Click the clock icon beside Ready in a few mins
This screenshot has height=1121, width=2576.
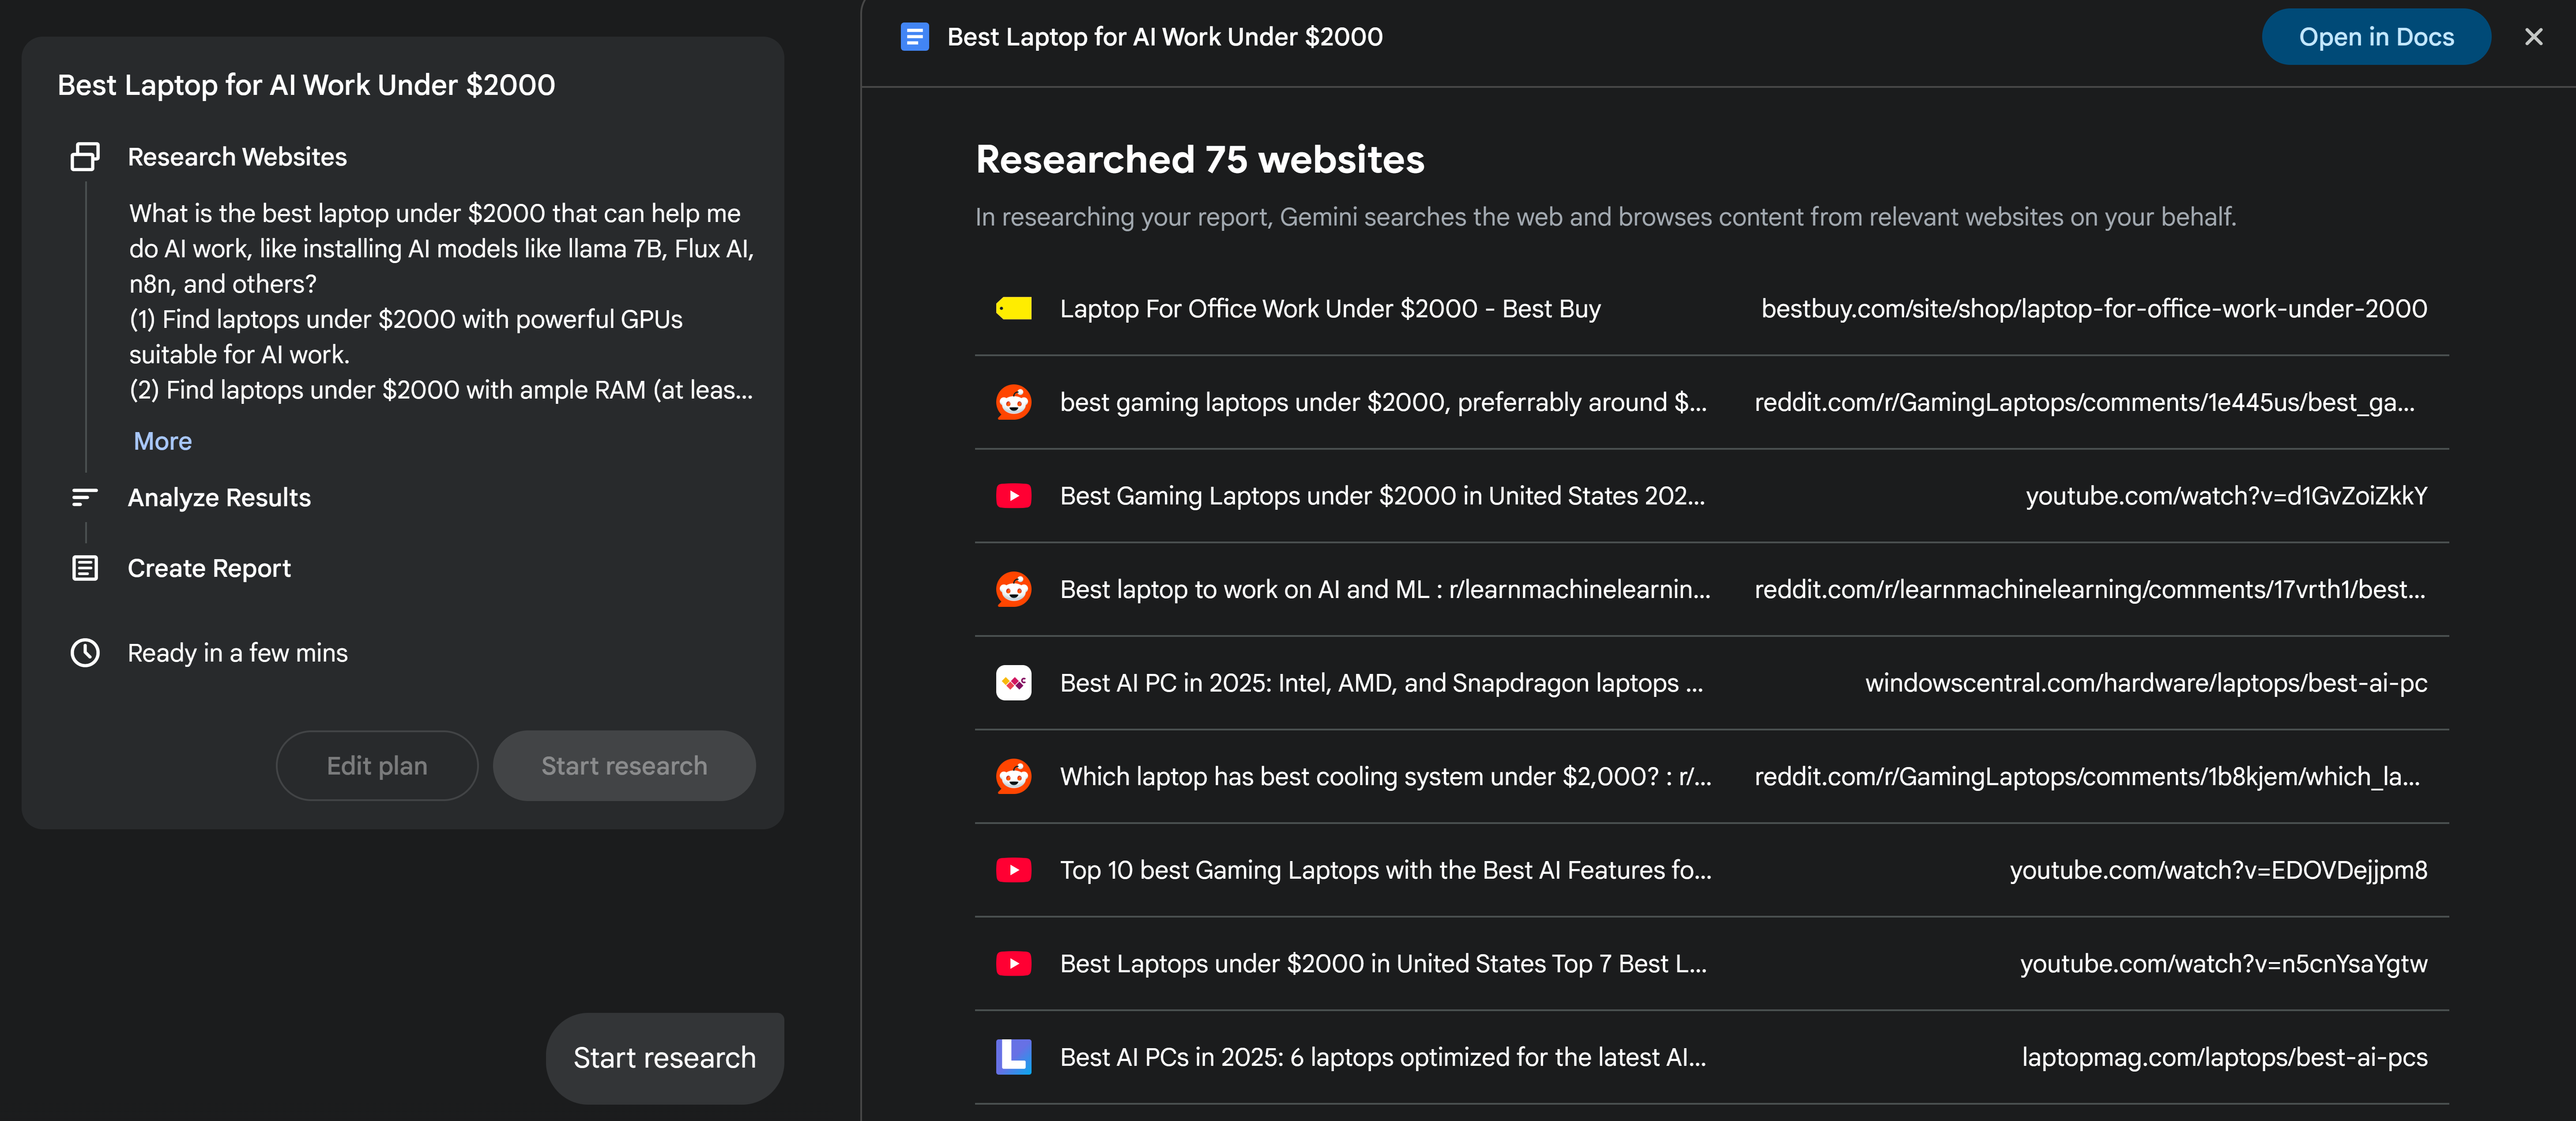[85, 653]
